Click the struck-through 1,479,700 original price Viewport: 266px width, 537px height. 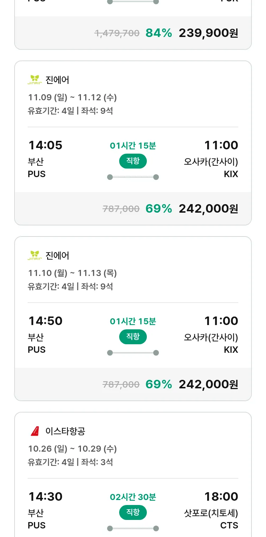tap(117, 33)
